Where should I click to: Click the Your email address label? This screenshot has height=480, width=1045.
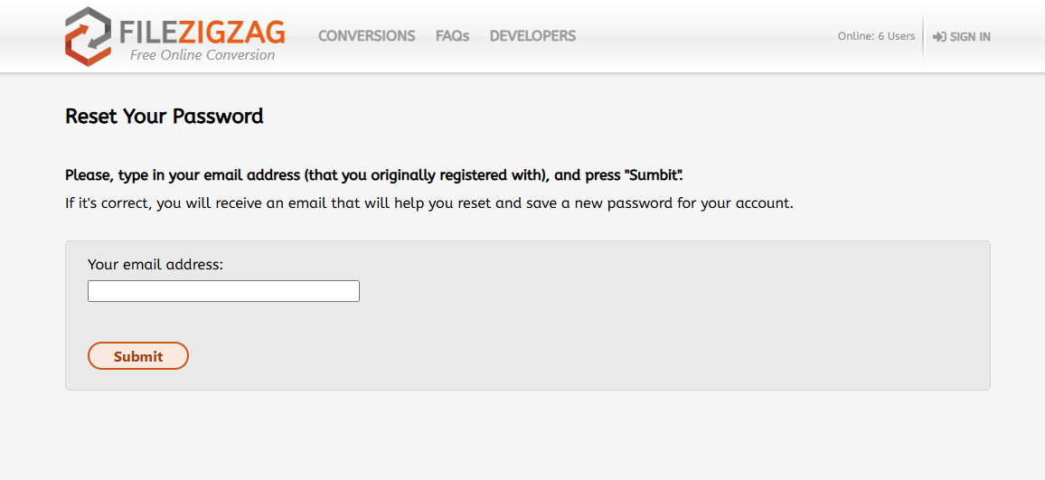(155, 264)
